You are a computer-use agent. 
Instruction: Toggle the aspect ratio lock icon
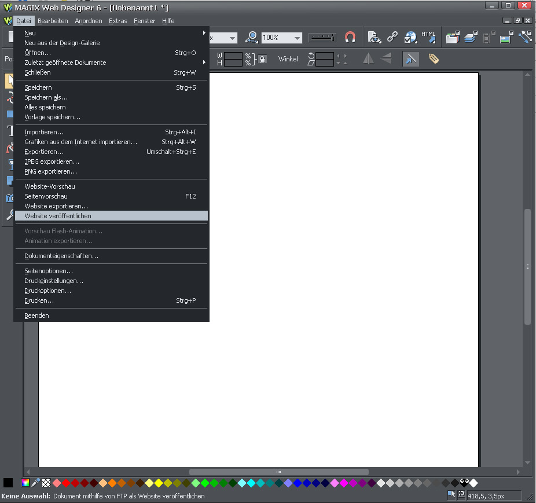coord(262,59)
